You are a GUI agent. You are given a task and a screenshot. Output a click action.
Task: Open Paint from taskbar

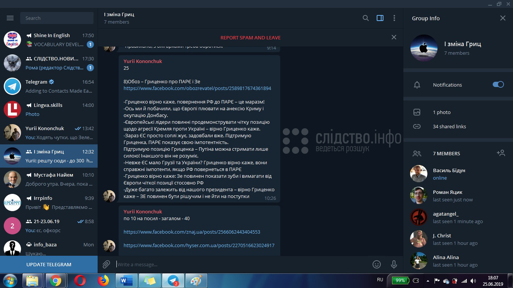(196, 280)
